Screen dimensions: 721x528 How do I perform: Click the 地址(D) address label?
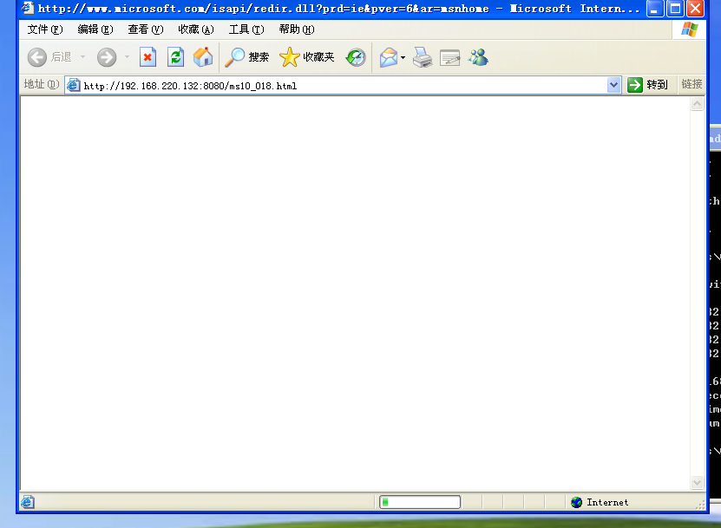tap(42, 85)
